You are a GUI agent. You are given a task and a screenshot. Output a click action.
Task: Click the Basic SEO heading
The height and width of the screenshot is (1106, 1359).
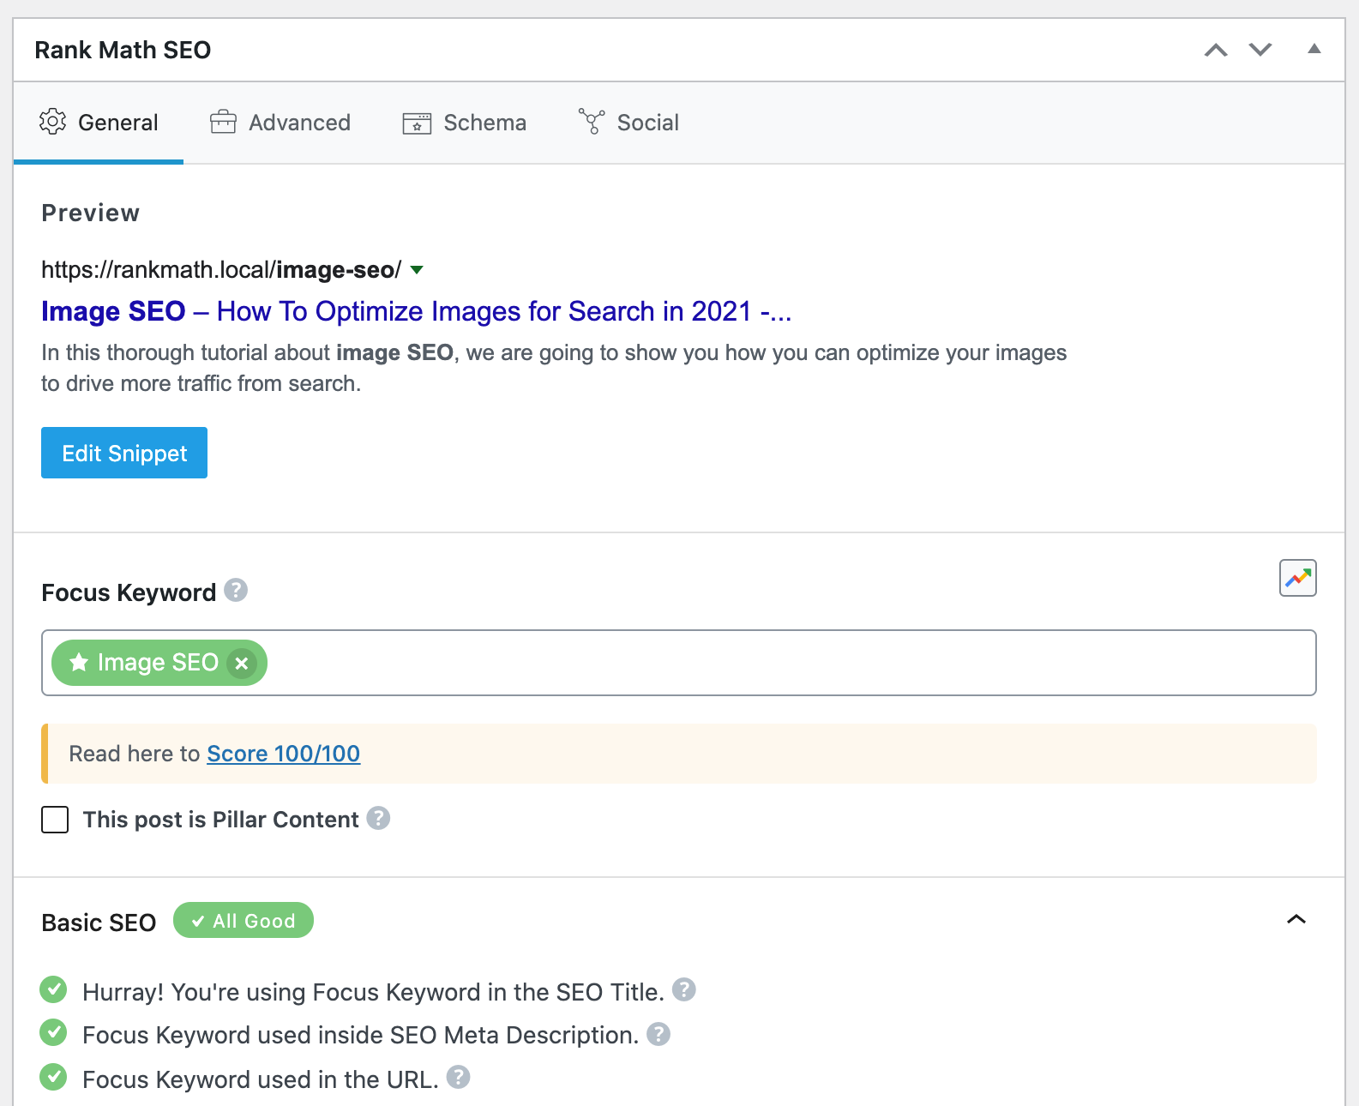(99, 923)
